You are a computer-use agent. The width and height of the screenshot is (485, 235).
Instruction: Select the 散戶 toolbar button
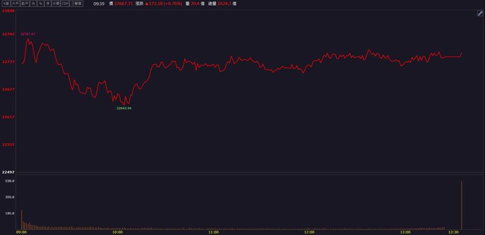(x=25, y=4)
